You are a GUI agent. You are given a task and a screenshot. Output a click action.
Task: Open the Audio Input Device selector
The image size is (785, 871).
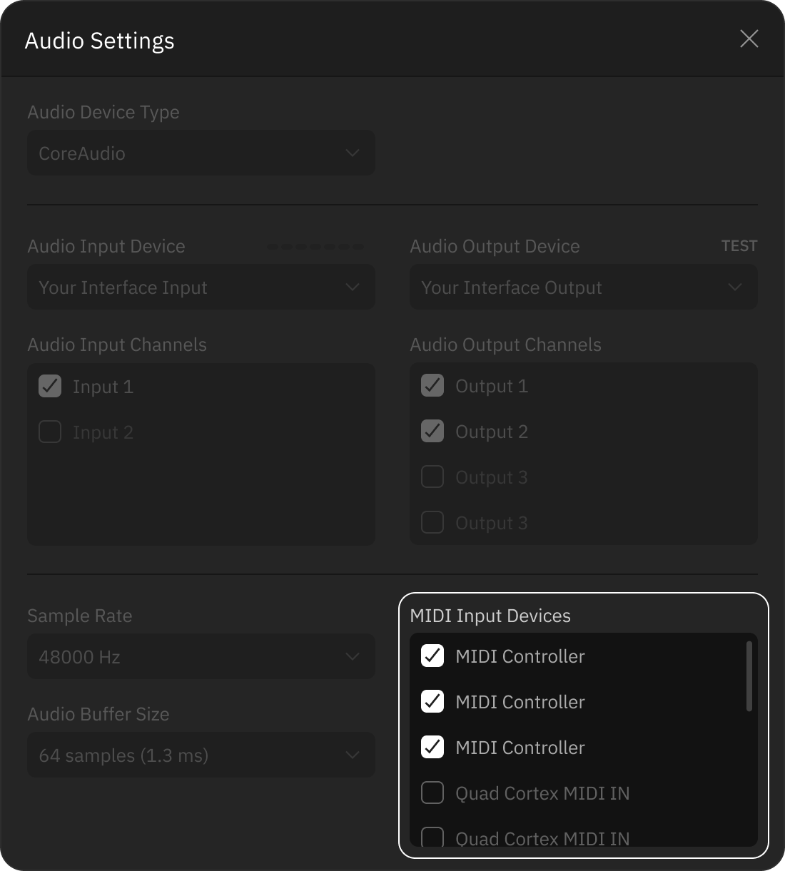coord(201,287)
